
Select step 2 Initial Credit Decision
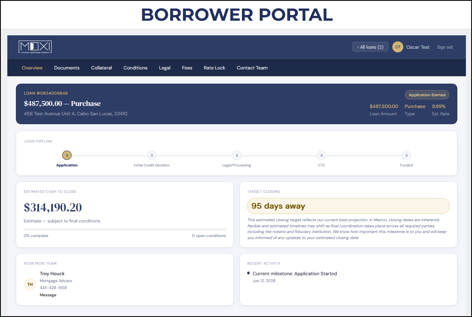152,155
